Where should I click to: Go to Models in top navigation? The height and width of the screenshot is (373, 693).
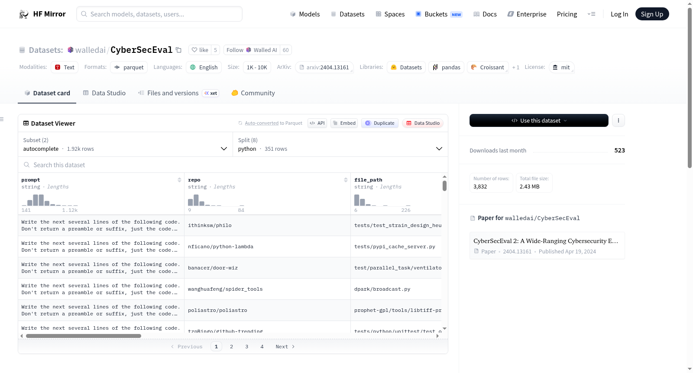[x=305, y=14]
